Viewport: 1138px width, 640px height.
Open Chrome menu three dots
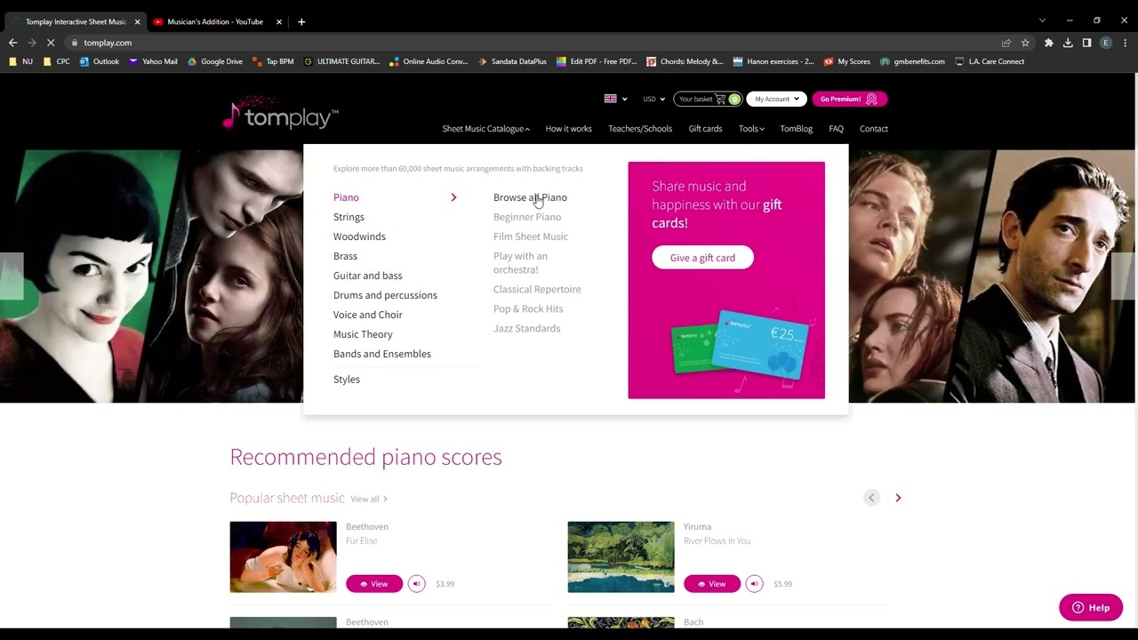1125,43
